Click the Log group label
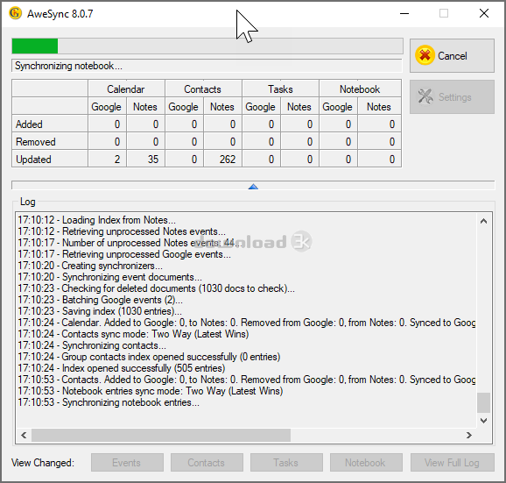This screenshot has width=506, height=483. pyautogui.click(x=28, y=202)
